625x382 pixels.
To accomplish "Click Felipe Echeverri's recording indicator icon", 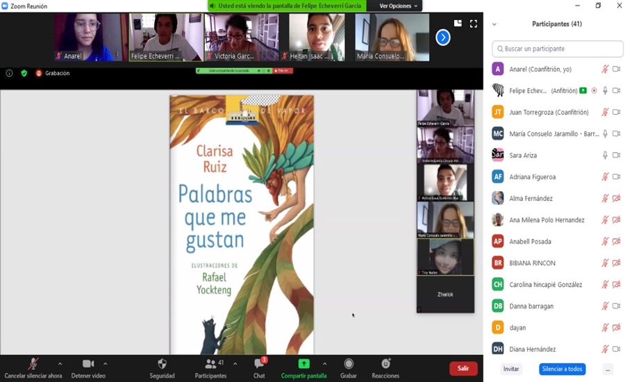I will [594, 90].
